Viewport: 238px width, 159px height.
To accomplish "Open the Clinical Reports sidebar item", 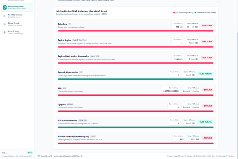I will pos(17,24).
